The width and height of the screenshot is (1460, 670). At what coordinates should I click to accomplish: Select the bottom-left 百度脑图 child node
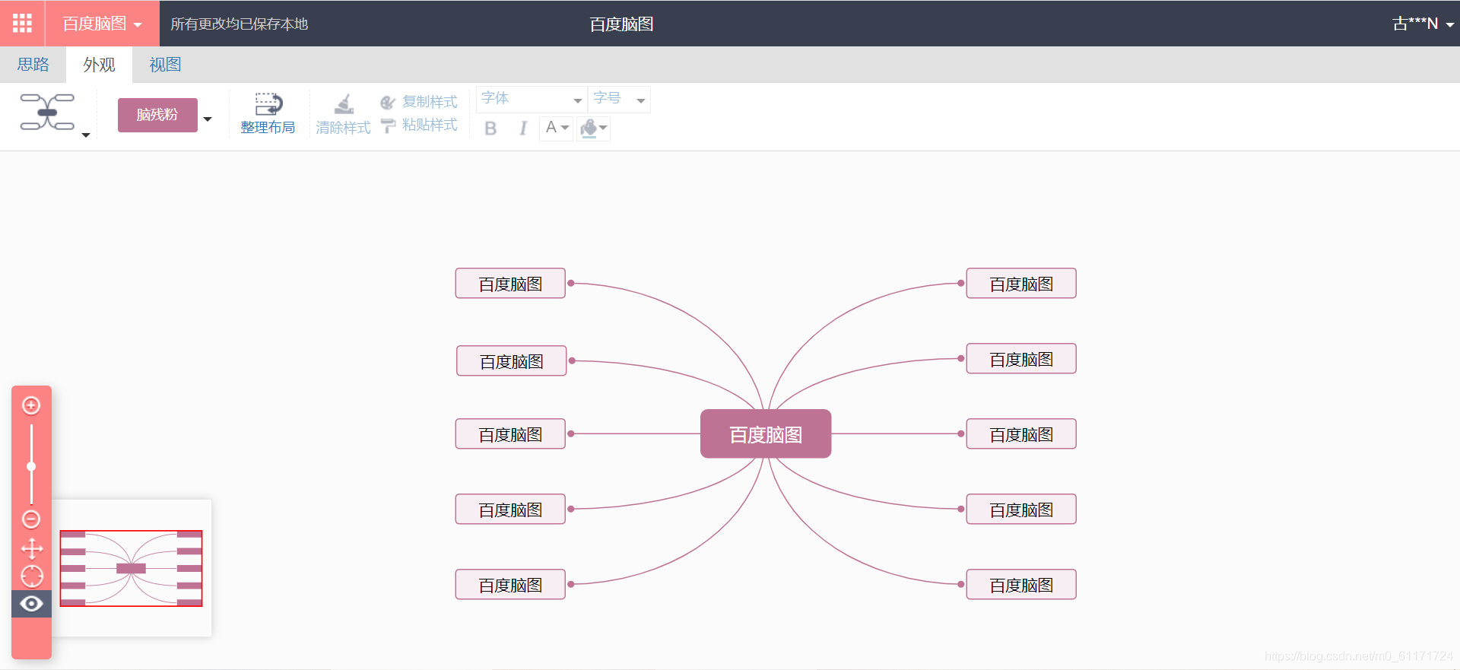tap(510, 585)
